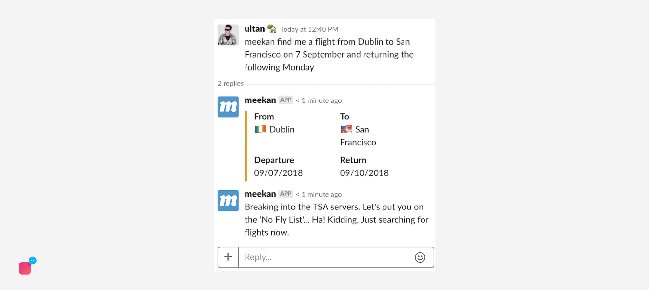Open the emoji picker in the reply box
The image size is (649, 290).
(421, 258)
